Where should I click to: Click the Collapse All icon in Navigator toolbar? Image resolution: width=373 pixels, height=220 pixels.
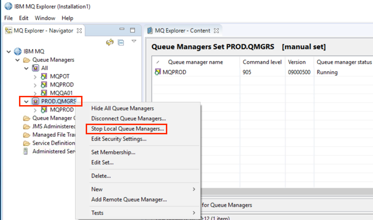[x=121, y=43]
